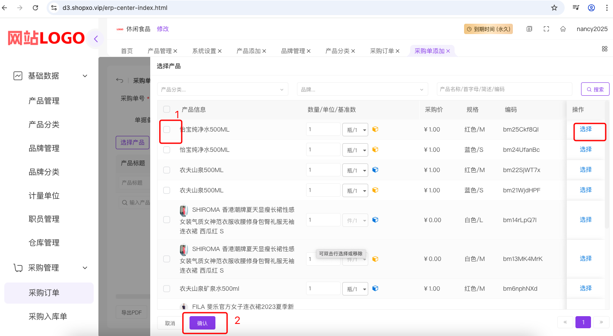Viewport: 613px width, 336px height.
Task: Switch to the 系统设置 tab
Action: (x=204, y=51)
